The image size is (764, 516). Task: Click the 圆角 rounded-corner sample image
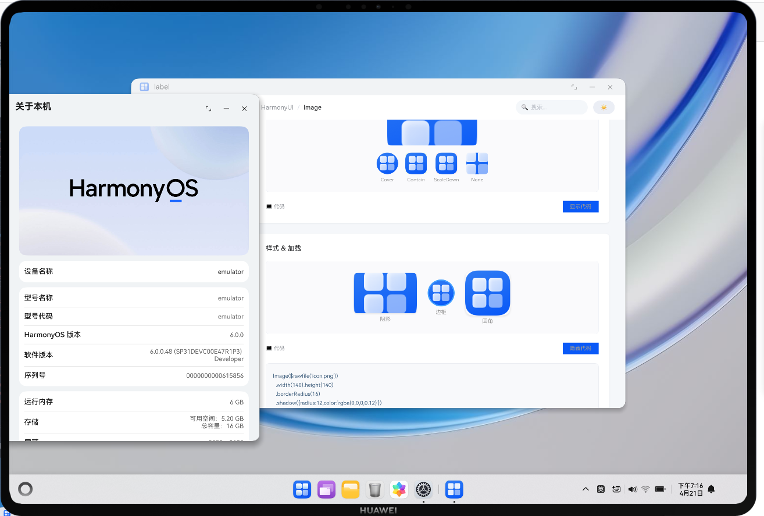tap(488, 293)
